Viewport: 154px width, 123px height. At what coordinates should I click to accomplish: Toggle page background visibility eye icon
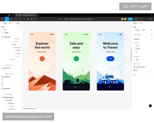coord(152,30)
